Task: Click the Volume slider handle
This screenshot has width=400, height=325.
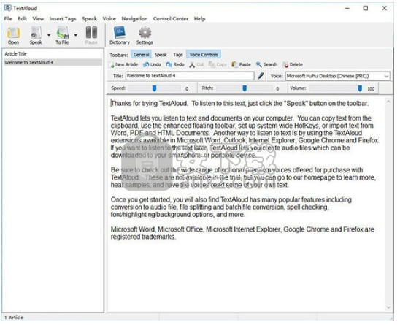Action: [x=360, y=88]
